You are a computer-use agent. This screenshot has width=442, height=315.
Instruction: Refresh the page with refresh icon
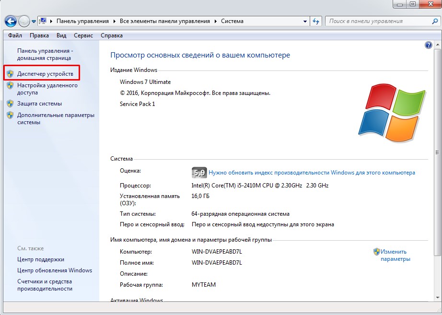tap(316, 21)
